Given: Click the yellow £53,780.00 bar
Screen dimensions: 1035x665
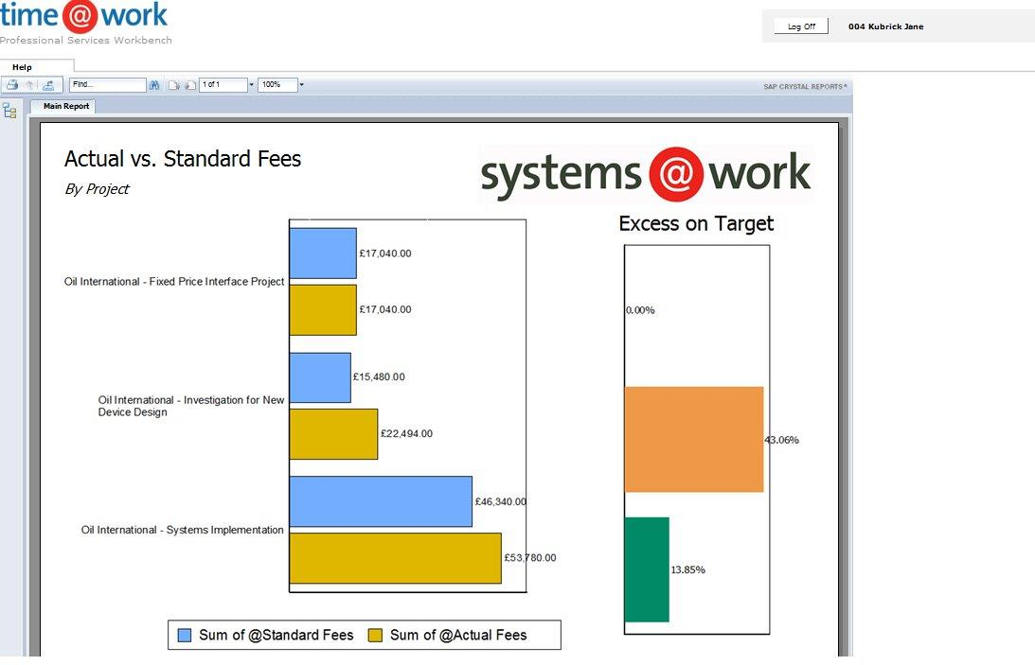Looking at the screenshot, I should pyautogui.click(x=396, y=558).
